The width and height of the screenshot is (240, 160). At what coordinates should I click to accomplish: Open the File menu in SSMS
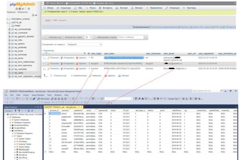pyautogui.click(x=6, y=95)
